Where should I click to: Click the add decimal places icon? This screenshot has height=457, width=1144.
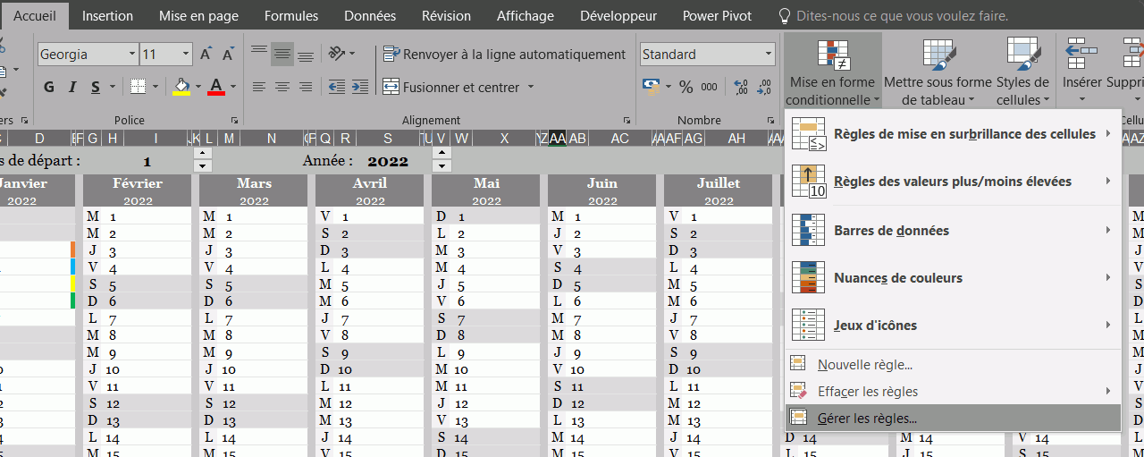740,87
